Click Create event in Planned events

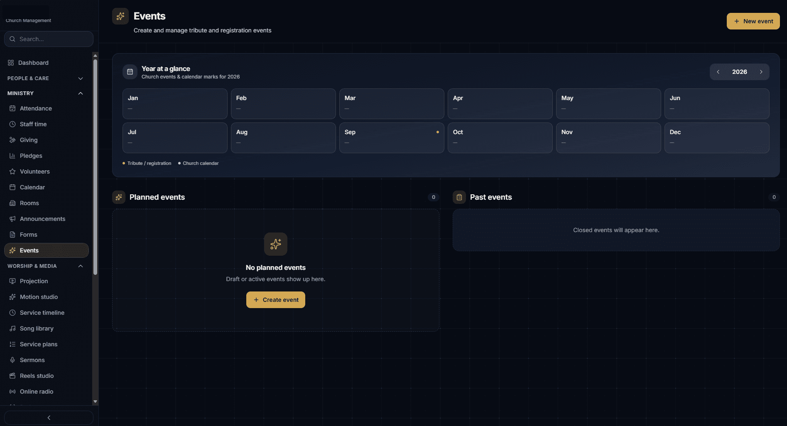point(276,300)
